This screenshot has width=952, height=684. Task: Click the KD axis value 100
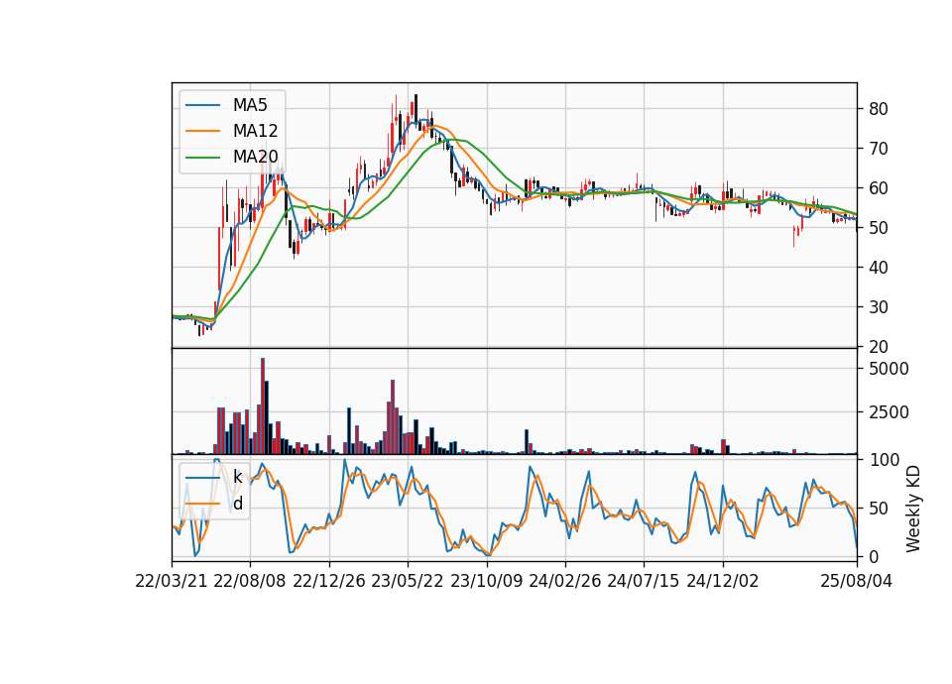coord(884,460)
